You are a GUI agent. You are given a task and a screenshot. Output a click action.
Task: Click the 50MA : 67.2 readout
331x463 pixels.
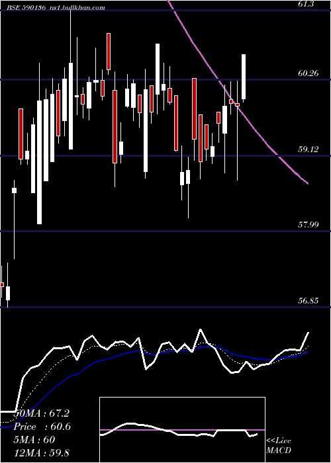(41, 413)
